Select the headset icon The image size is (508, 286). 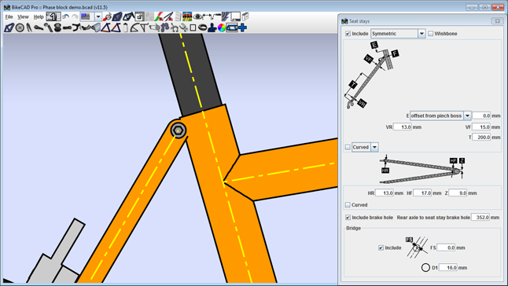[57, 27]
